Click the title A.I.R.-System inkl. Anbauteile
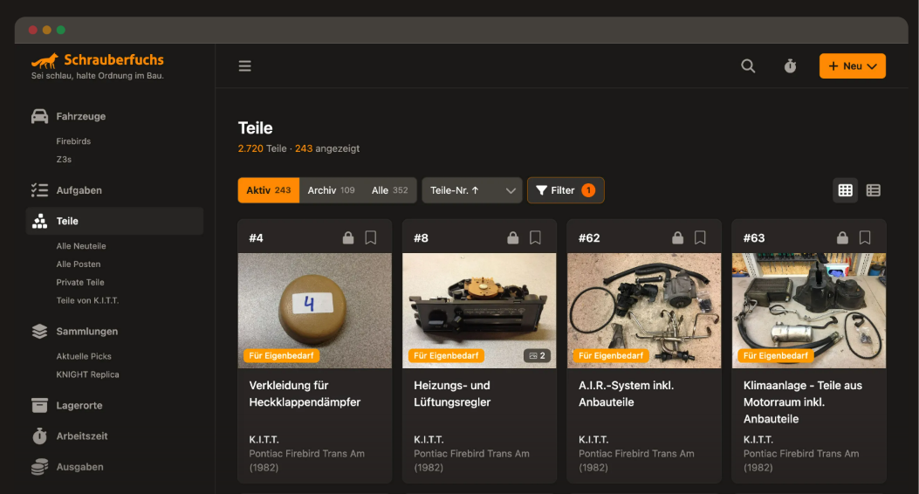 626,394
